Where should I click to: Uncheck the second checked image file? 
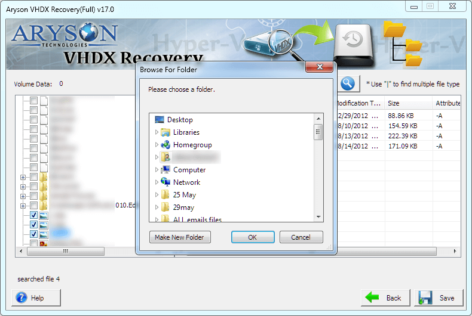tap(33, 225)
